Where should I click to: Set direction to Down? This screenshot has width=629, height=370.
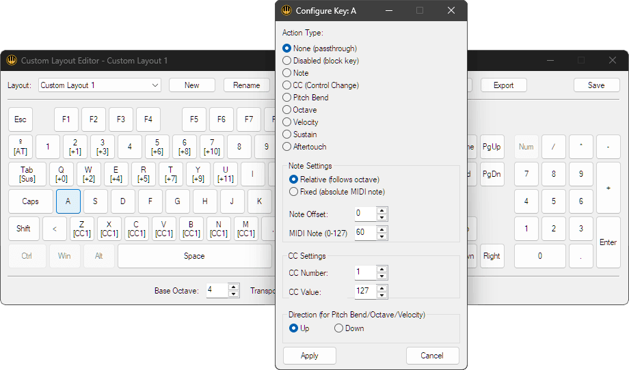(349, 328)
